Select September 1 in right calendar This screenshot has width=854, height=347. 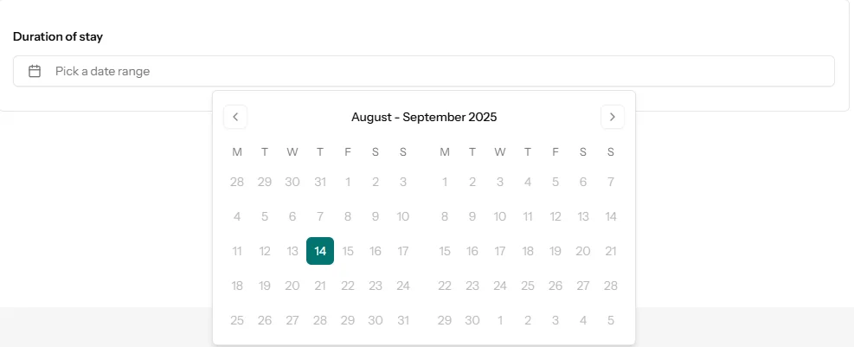click(445, 182)
